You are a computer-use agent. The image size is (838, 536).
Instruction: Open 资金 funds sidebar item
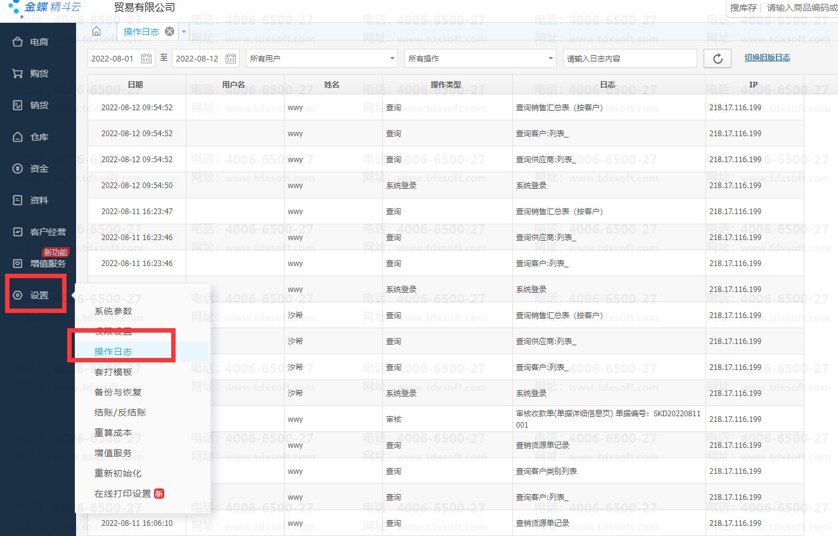[x=38, y=169]
